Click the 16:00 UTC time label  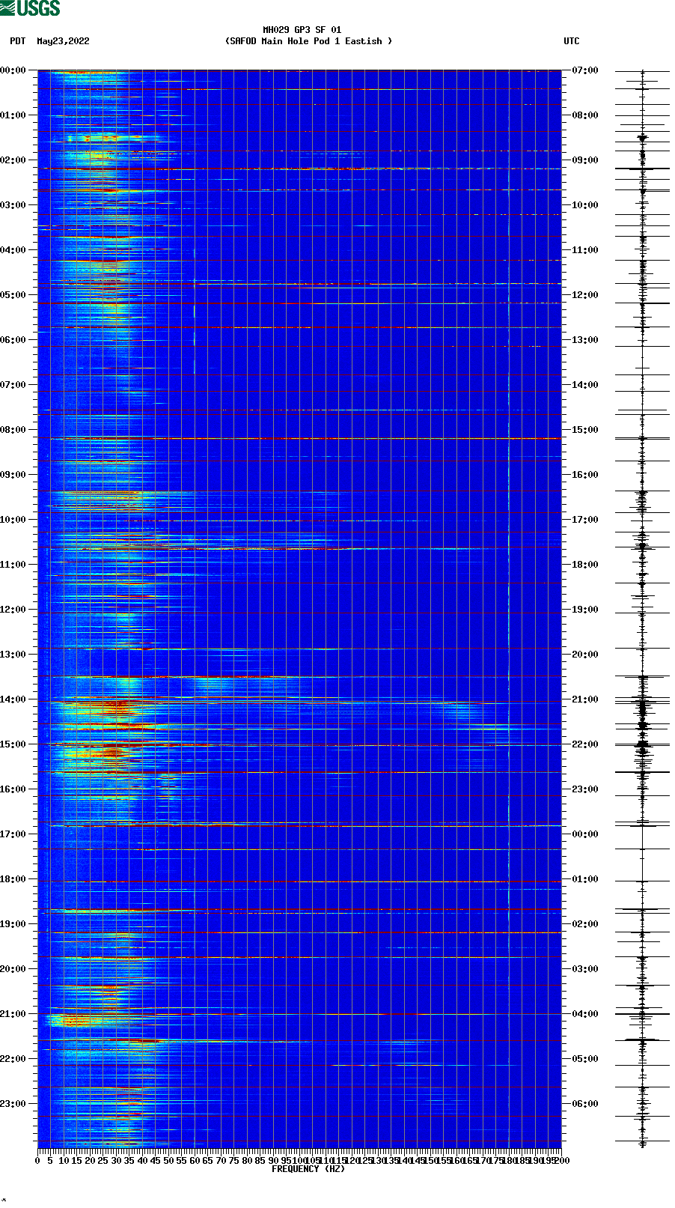pyautogui.click(x=585, y=475)
